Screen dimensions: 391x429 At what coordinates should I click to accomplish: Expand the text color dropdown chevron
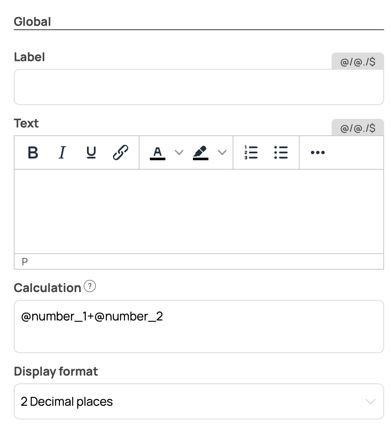pos(179,152)
